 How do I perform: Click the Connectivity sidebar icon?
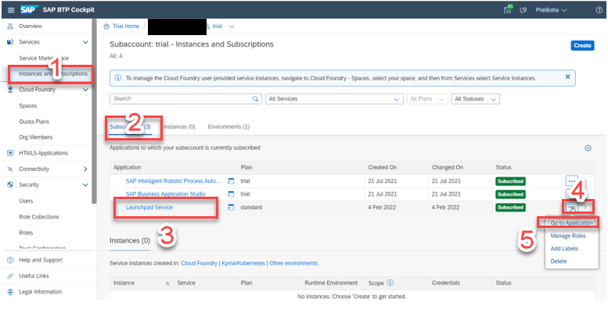tap(11, 169)
